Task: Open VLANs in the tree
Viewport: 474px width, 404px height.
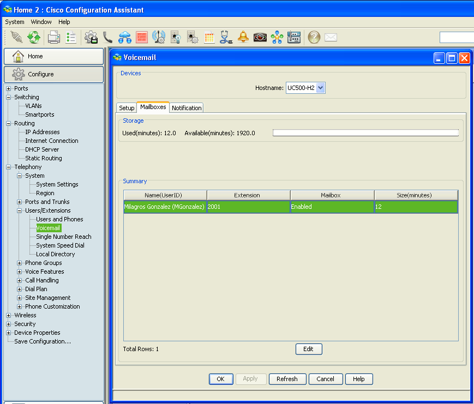Action: click(34, 106)
